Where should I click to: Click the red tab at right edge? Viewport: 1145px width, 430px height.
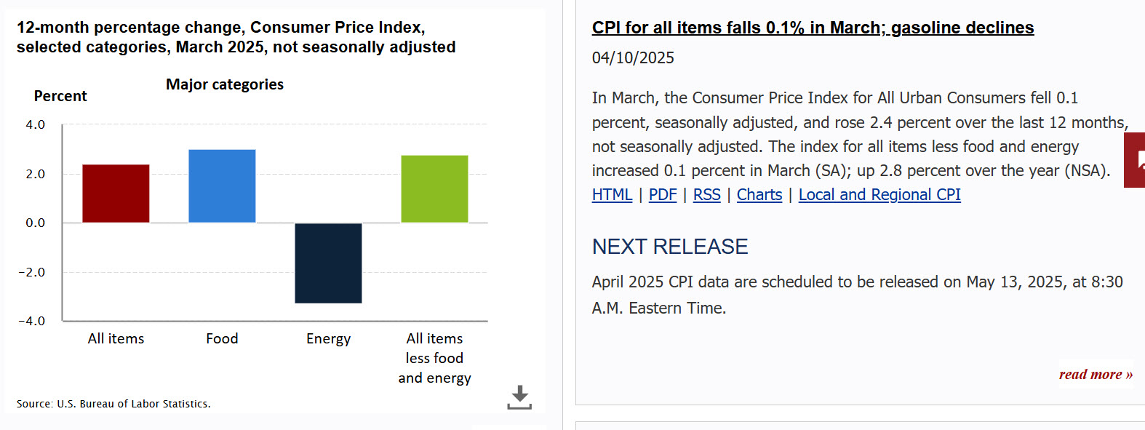pos(1136,160)
